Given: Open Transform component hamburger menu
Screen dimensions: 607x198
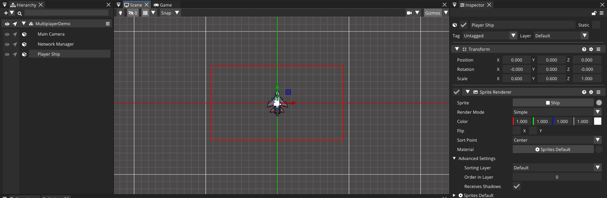Looking at the screenshot, I should tap(598, 49).
